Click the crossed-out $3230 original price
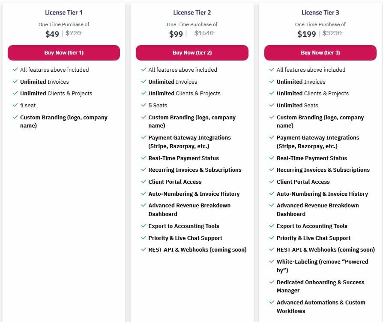The image size is (383, 322). pyautogui.click(x=332, y=33)
